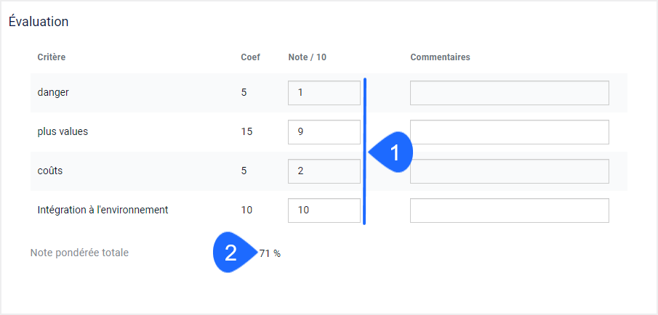Screen dimensions: 658x315
Task: Focus the coûts comments field
Action: point(510,171)
